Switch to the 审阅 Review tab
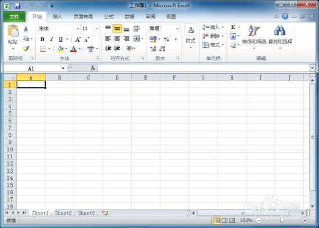 click(x=150, y=16)
